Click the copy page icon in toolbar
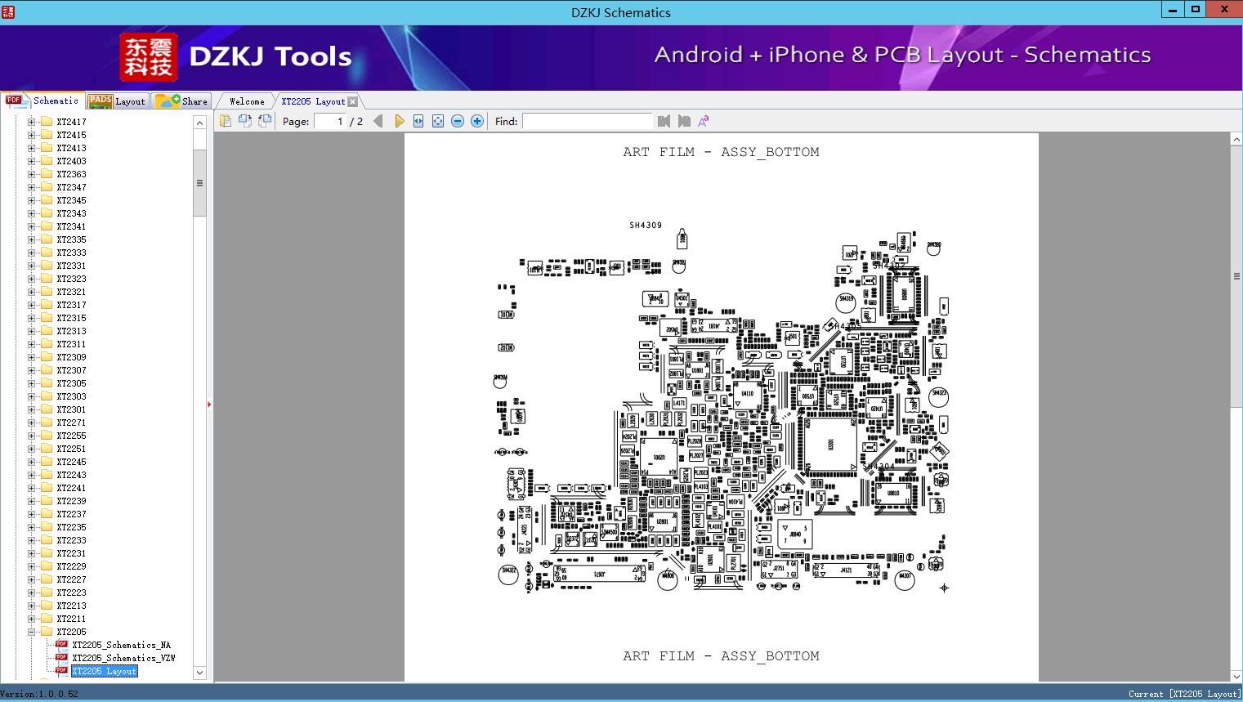The height and width of the screenshot is (702, 1243). coord(226,121)
